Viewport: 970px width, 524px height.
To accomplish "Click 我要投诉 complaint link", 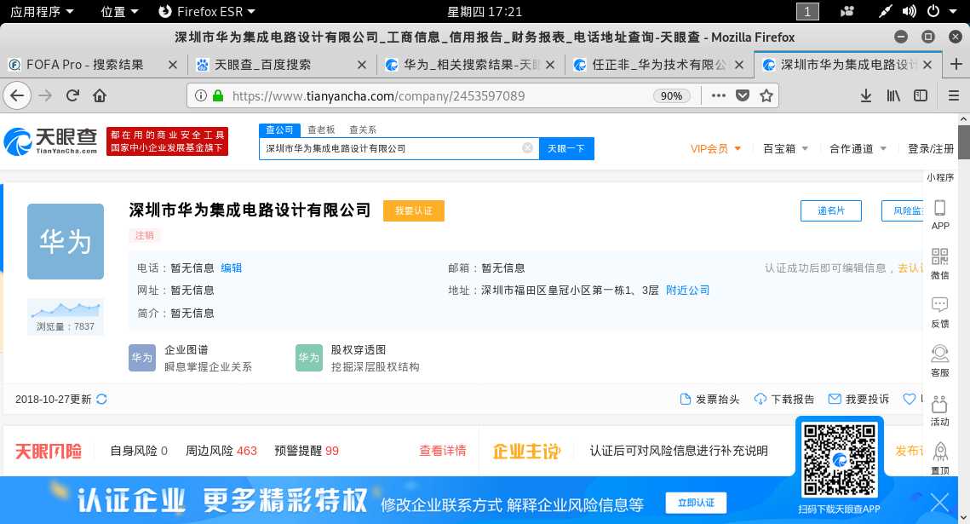I will click(858, 399).
